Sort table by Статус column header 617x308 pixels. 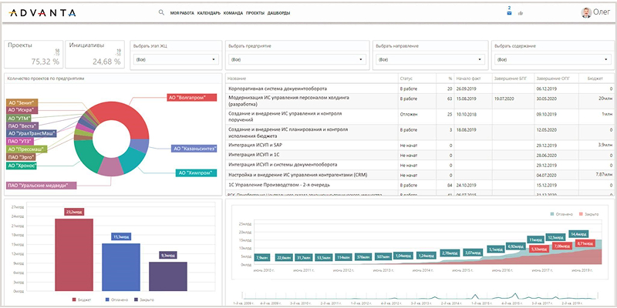coord(406,79)
